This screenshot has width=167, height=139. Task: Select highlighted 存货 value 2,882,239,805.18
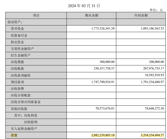click(103, 135)
